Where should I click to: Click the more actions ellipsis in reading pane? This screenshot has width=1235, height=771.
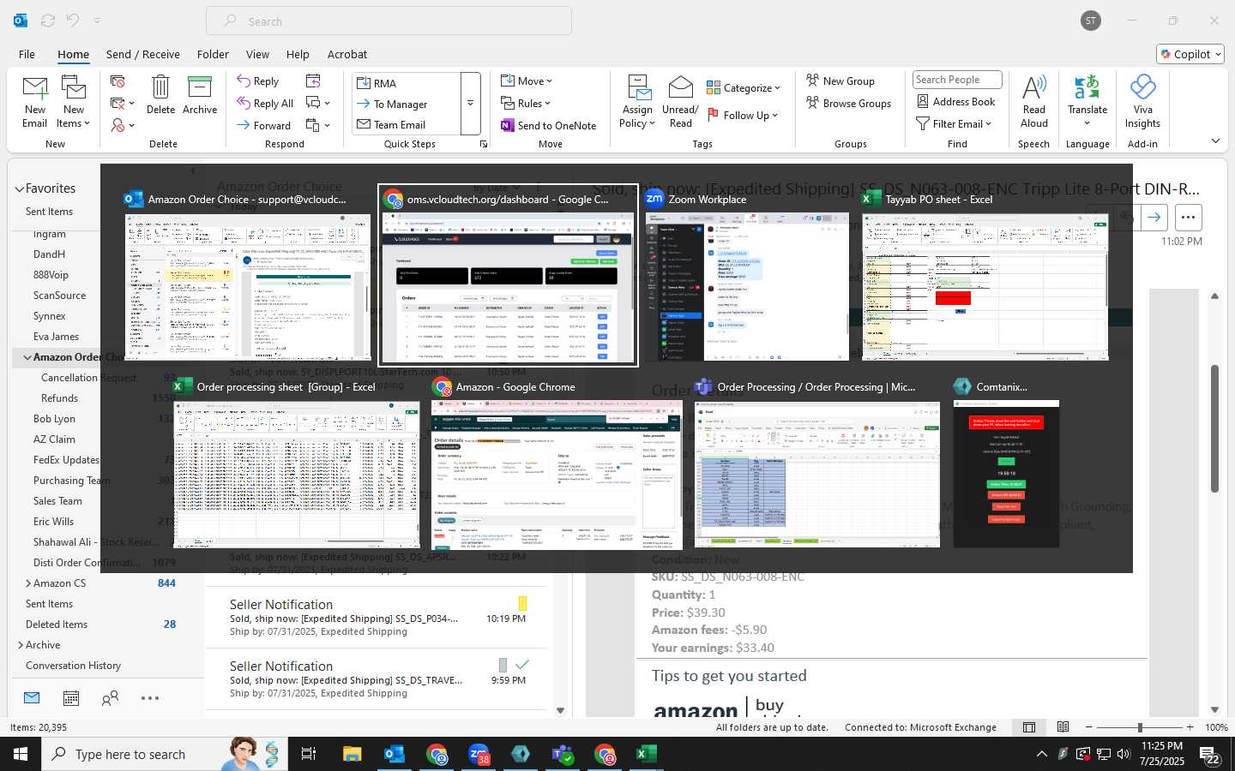[x=1188, y=218]
